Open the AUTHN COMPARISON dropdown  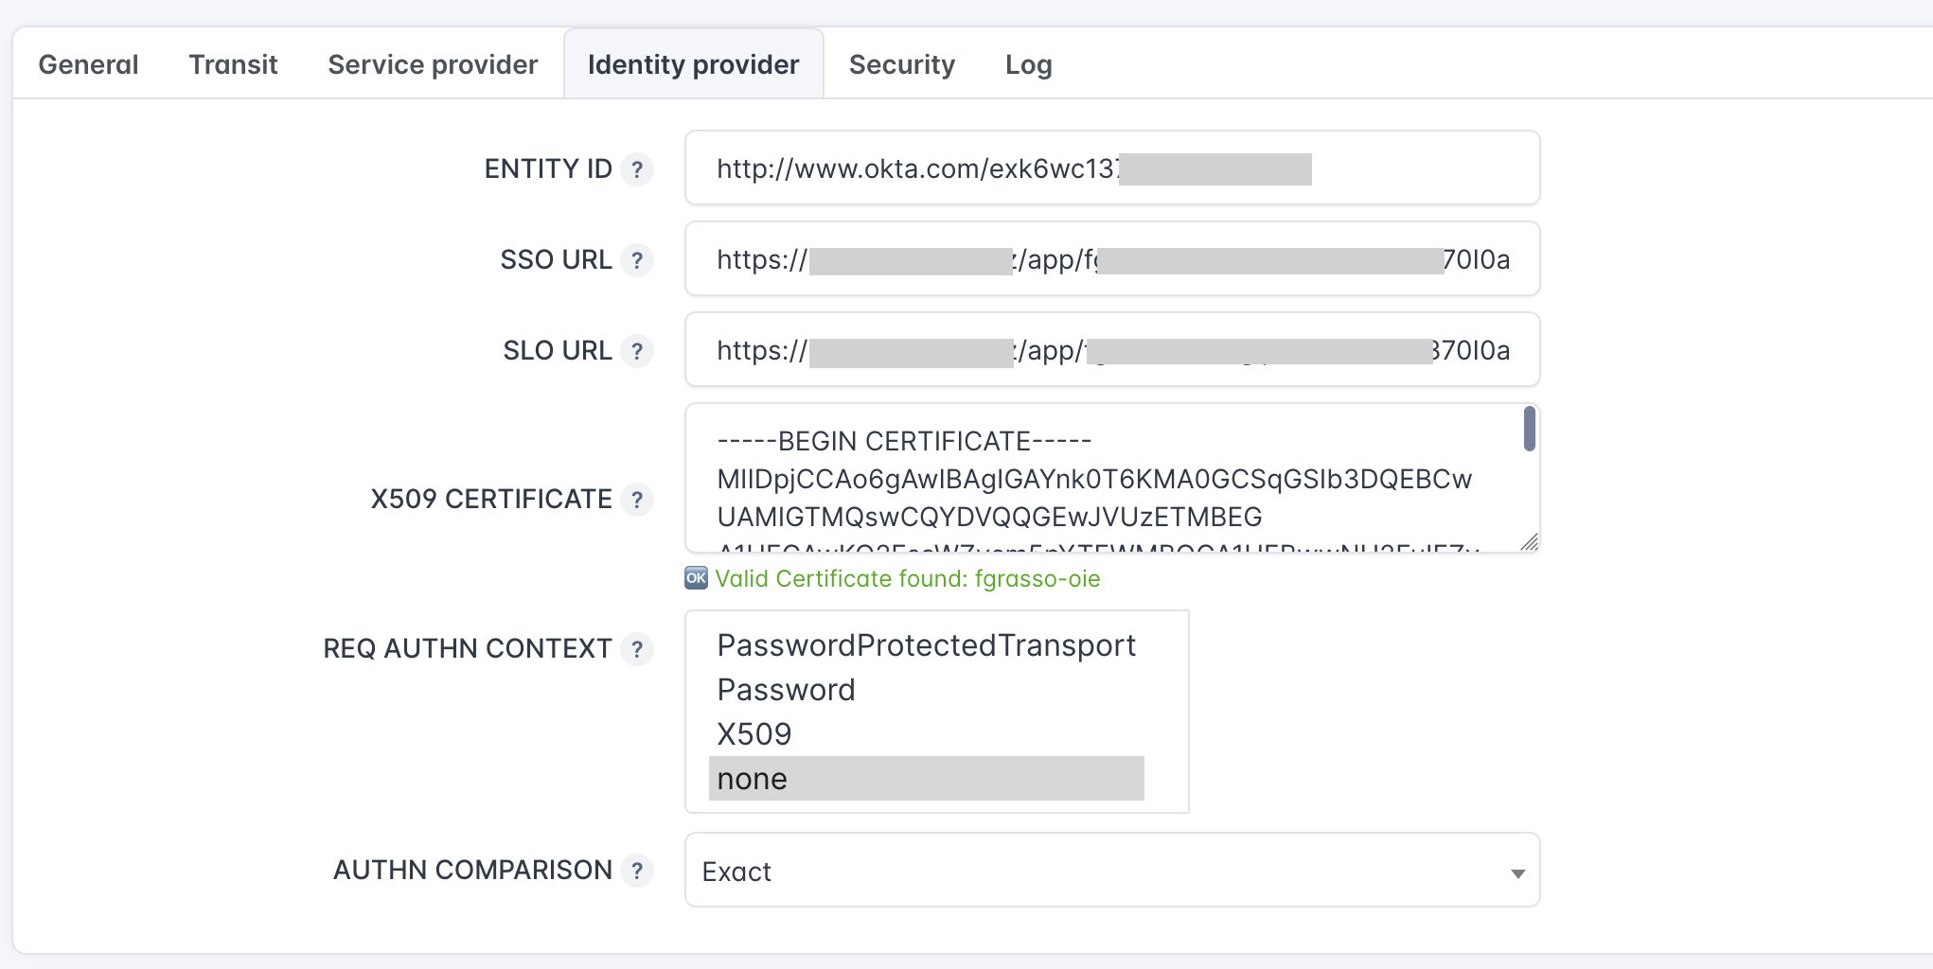pyautogui.click(x=1111, y=871)
